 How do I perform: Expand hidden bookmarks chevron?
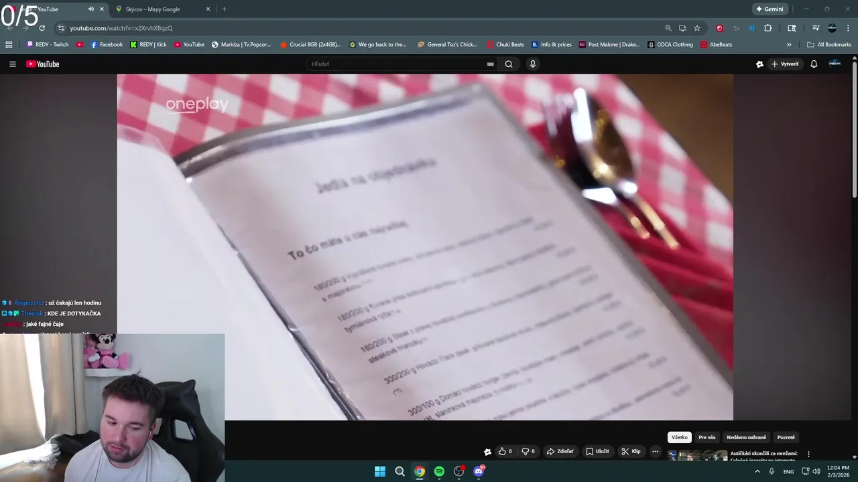[789, 45]
